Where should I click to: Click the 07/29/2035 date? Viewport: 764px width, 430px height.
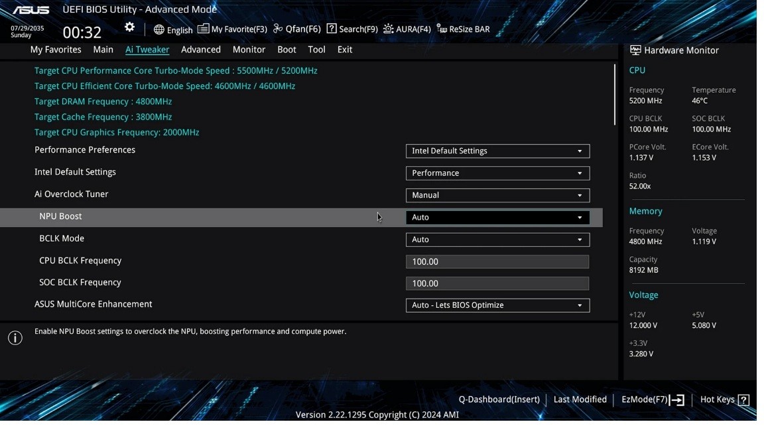[x=27, y=29]
